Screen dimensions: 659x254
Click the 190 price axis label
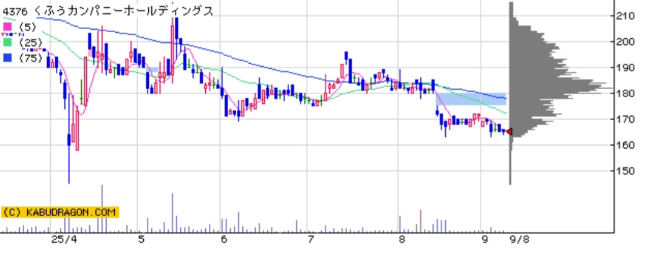coord(626,68)
